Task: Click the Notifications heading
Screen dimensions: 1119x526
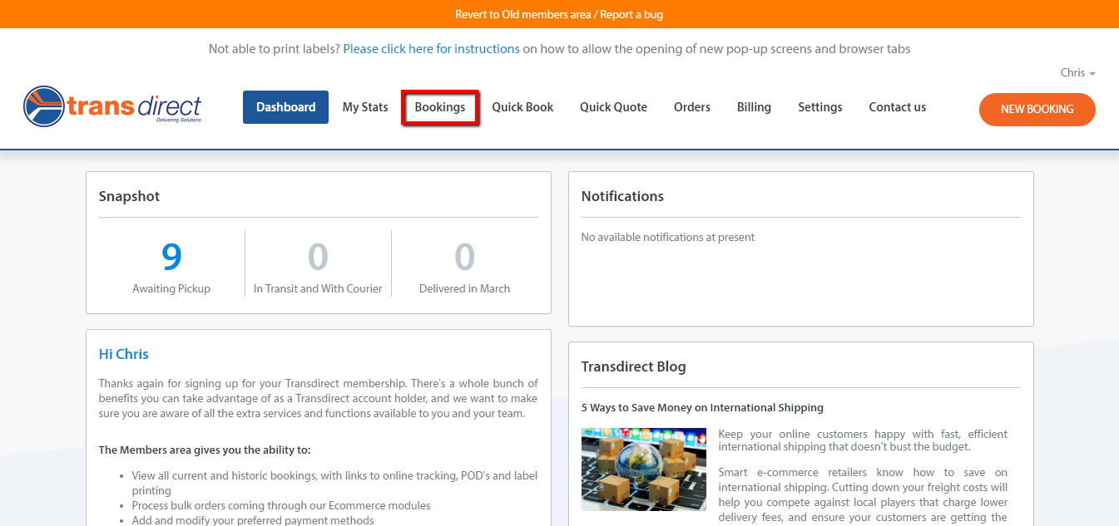Action: (622, 196)
